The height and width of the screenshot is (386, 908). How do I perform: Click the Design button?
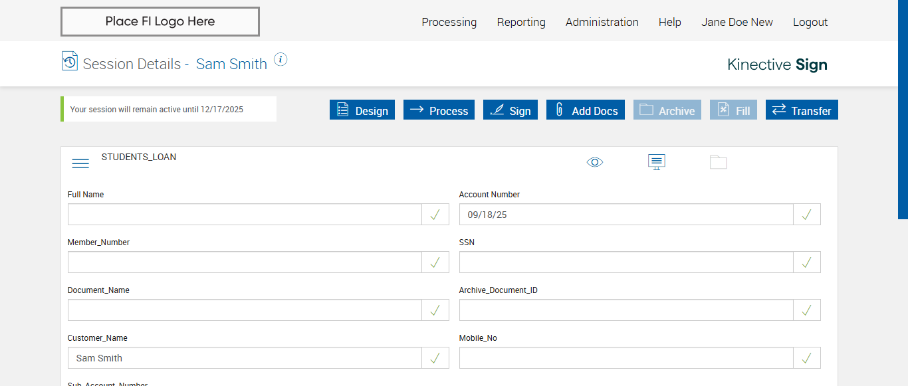(362, 110)
